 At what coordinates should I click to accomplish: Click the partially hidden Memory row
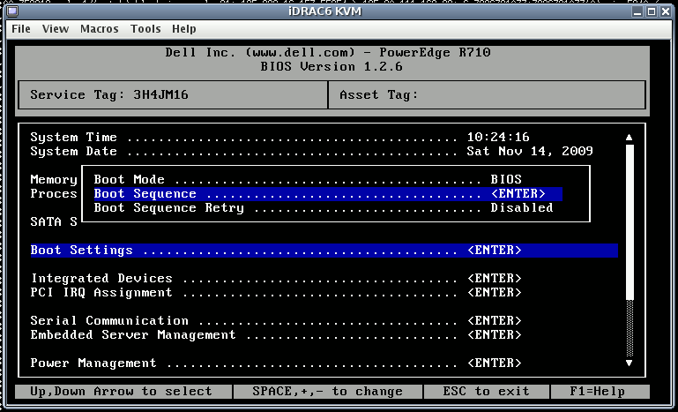click(x=54, y=180)
